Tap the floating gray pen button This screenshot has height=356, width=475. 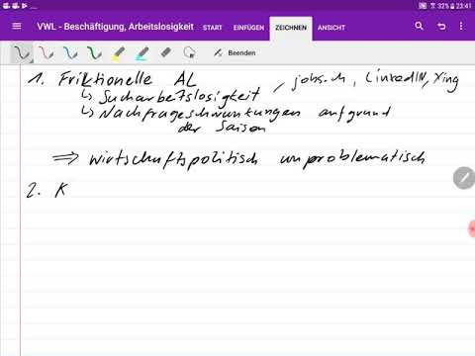[464, 178]
